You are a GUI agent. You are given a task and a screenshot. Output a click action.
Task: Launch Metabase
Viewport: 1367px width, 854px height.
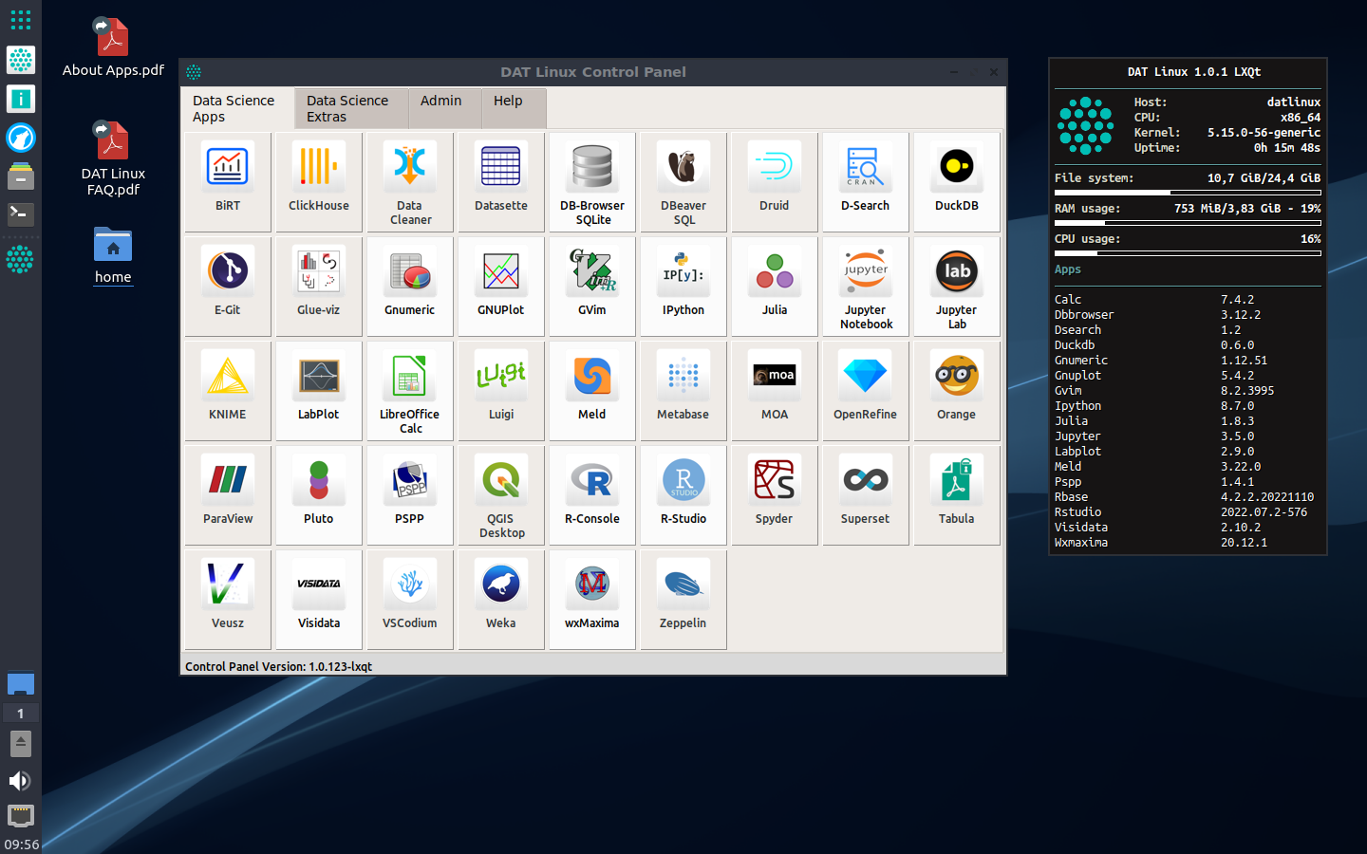click(683, 391)
